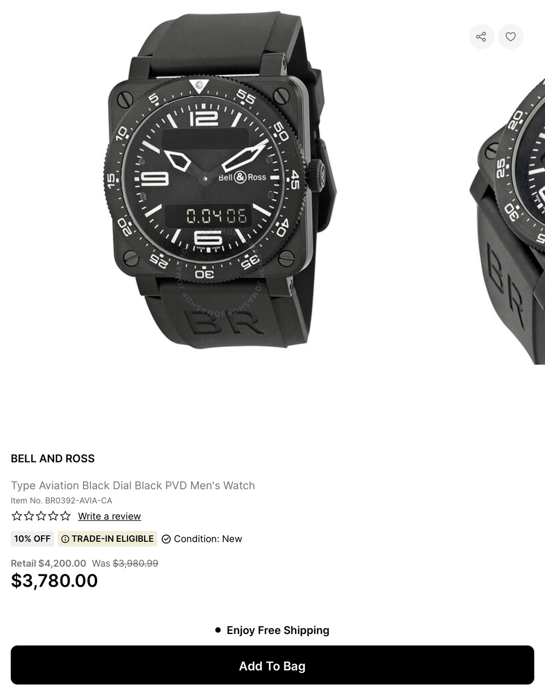The height and width of the screenshot is (699, 545).
Task: Click the TRADE-IN ELIGIBLE badge
Action: tap(107, 539)
